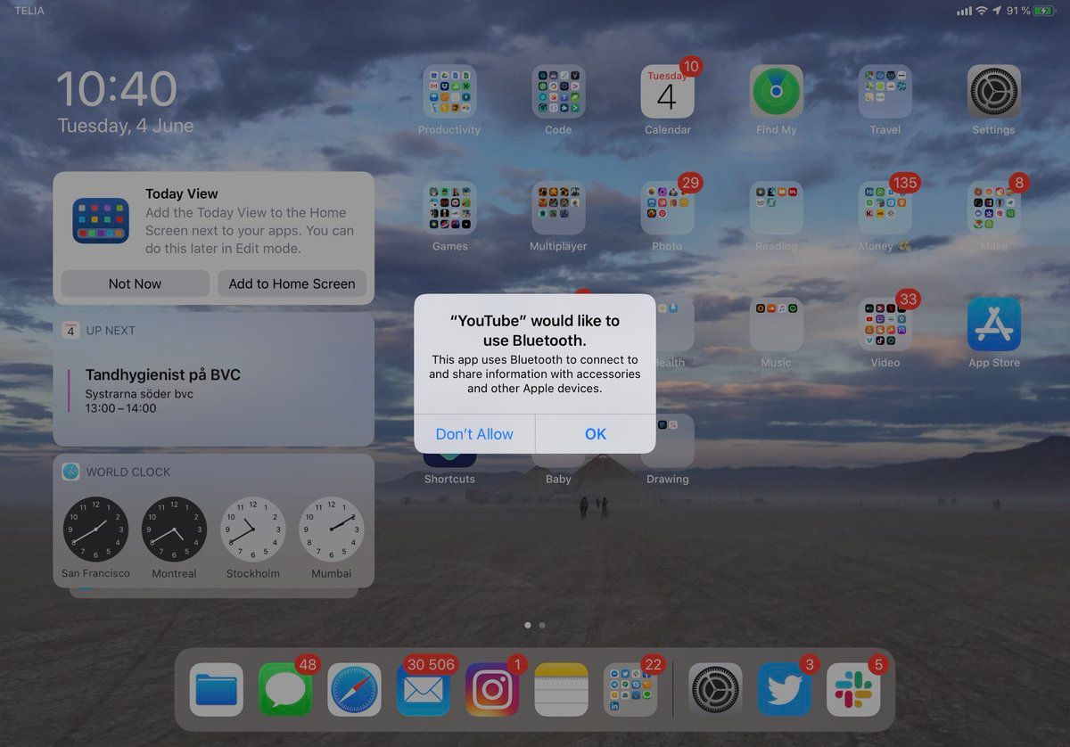
Task: Open the Photo folder
Action: coord(668,209)
